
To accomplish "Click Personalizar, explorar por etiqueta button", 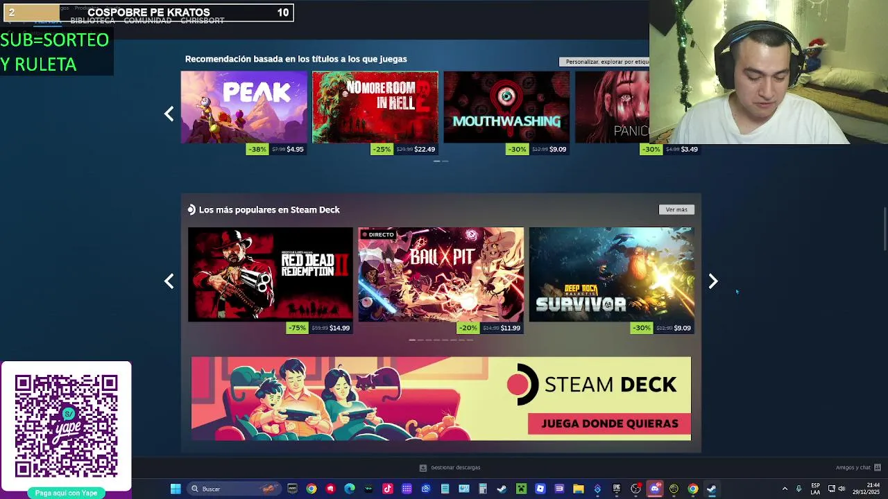I will coord(604,62).
